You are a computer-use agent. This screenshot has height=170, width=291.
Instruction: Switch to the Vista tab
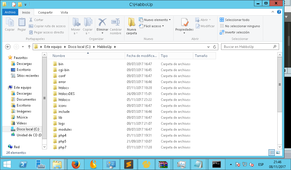64,12
